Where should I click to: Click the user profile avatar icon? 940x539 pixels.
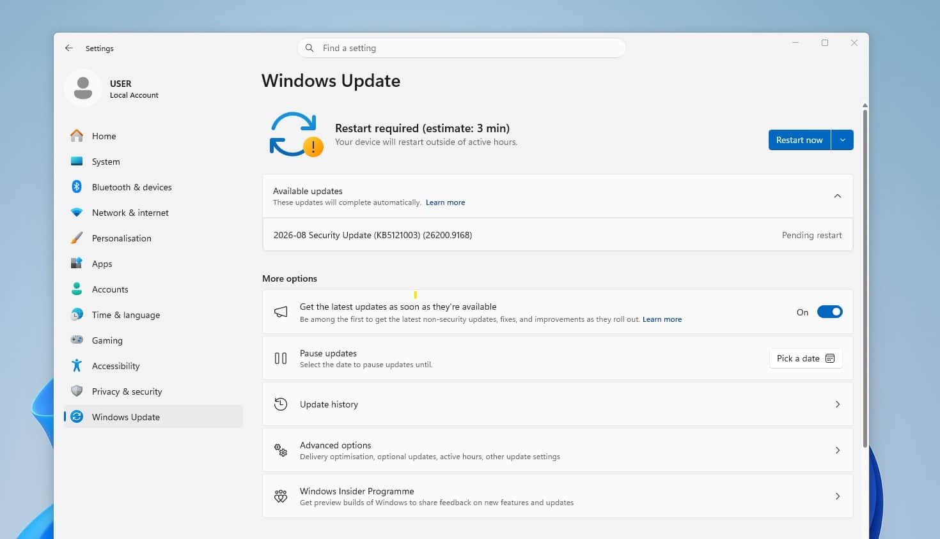(83, 88)
